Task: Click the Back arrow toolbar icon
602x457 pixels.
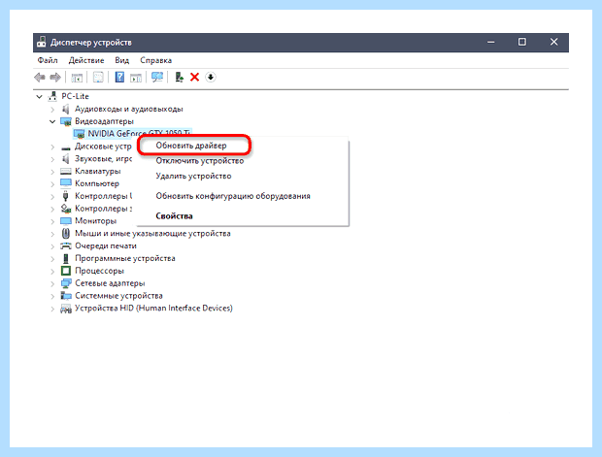Action: (x=40, y=78)
